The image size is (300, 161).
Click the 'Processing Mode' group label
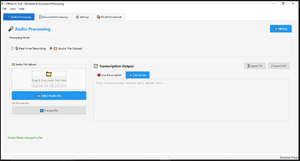(19, 38)
